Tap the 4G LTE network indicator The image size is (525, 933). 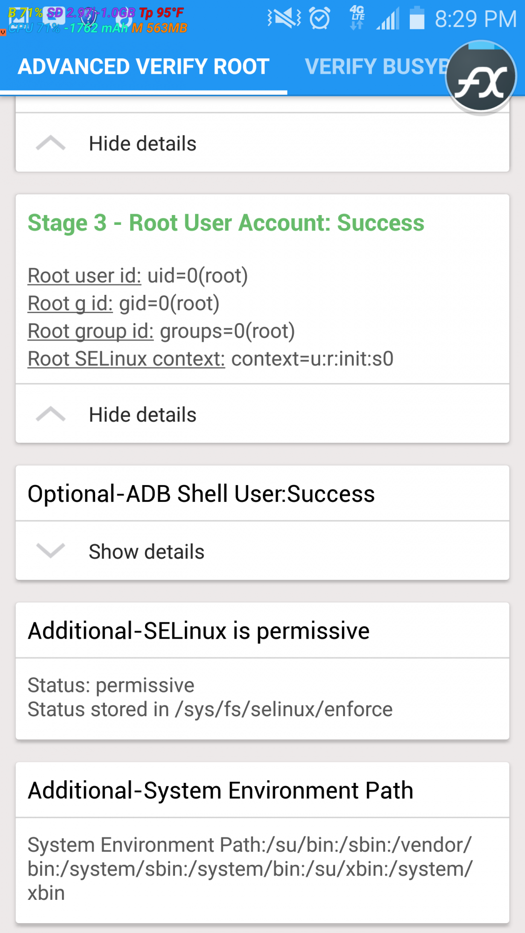point(357,18)
